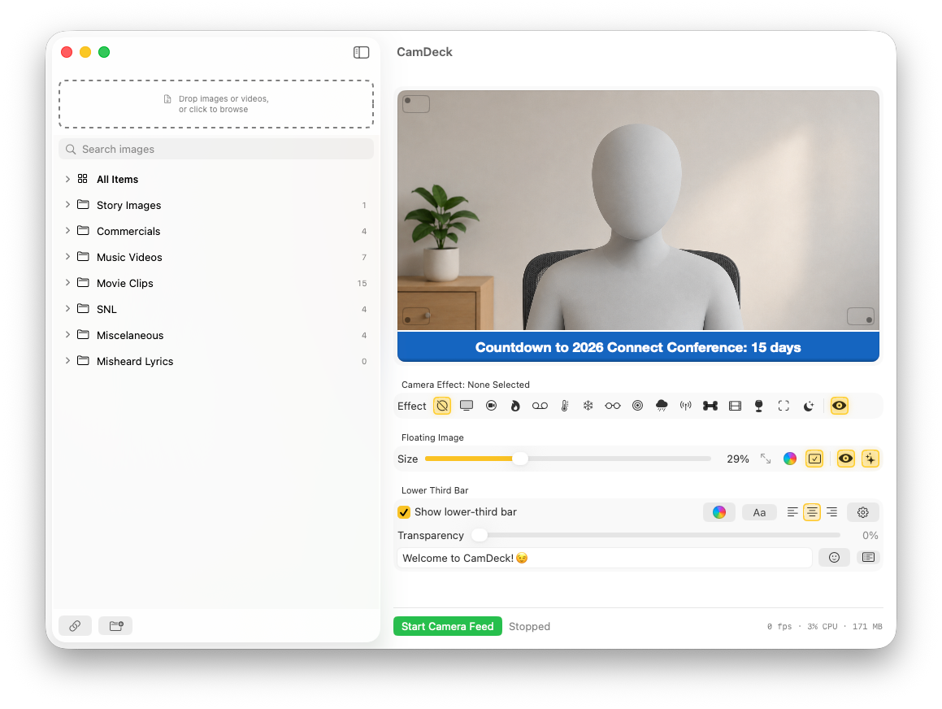
Task: Apply the moon and stars camera effect
Action: coord(809,406)
